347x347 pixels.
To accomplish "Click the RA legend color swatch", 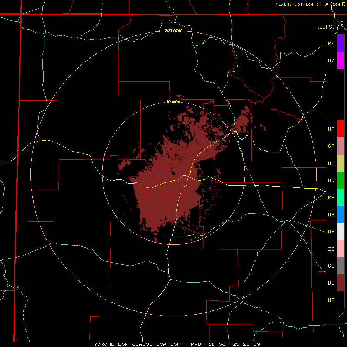I will pyautogui.click(x=340, y=197).
